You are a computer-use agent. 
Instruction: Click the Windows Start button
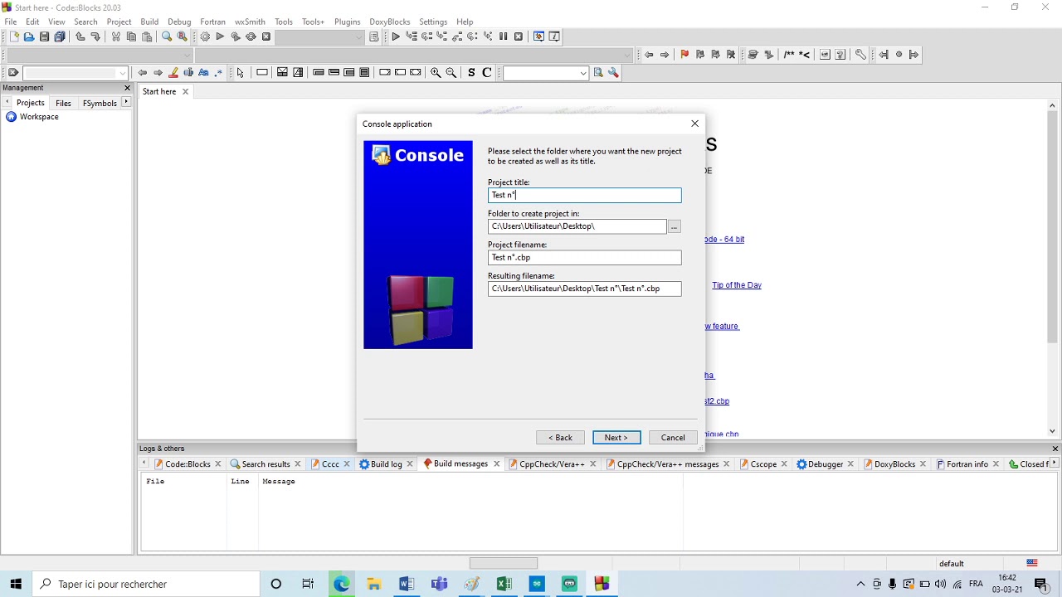(x=16, y=584)
